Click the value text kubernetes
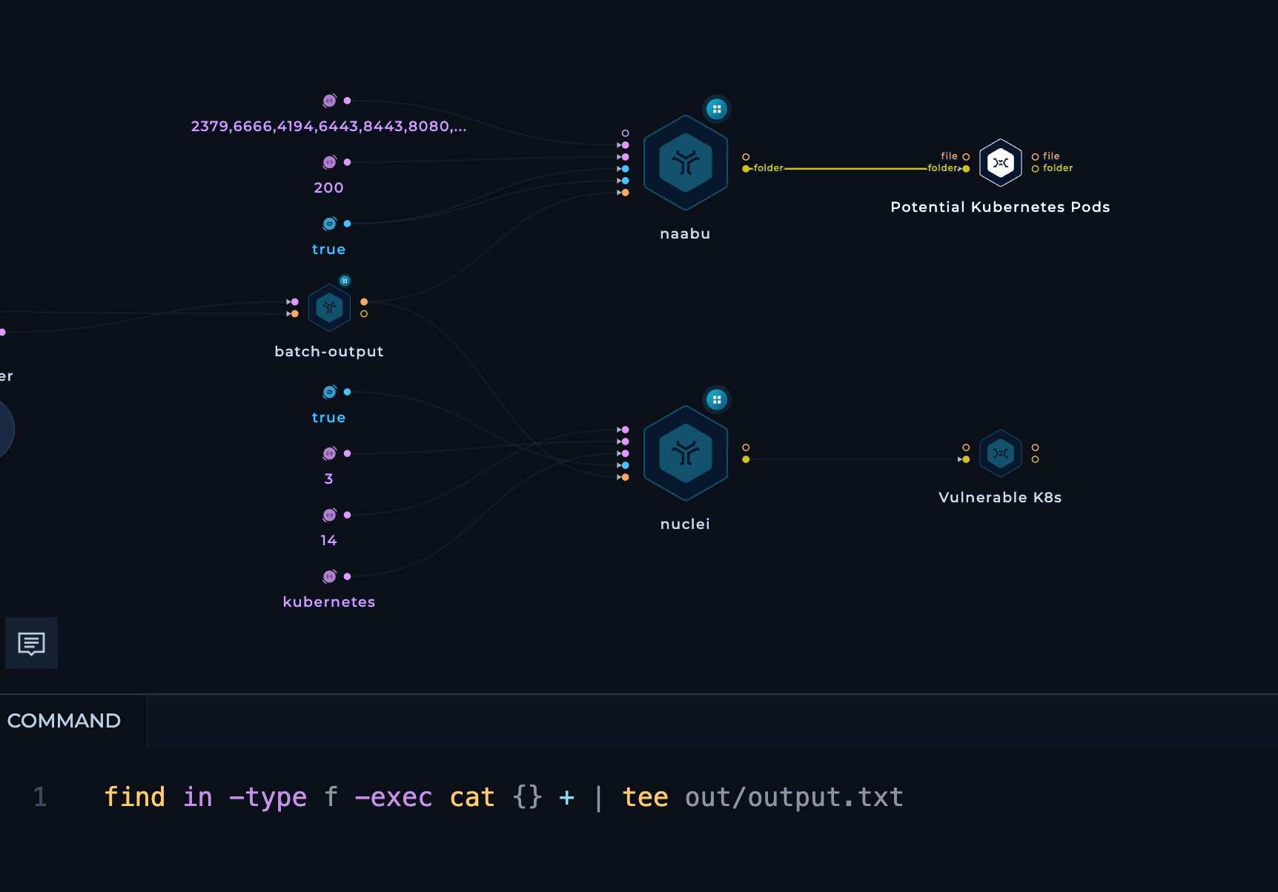 [x=329, y=602]
